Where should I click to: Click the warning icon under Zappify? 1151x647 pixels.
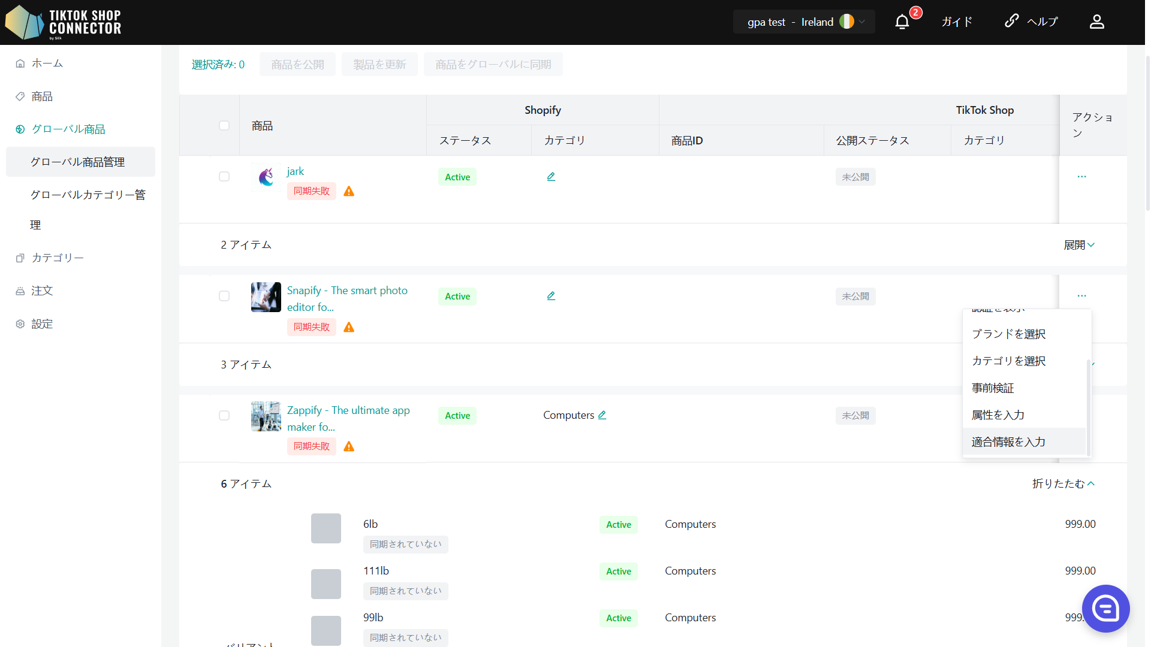pyautogui.click(x=349, y=446)
